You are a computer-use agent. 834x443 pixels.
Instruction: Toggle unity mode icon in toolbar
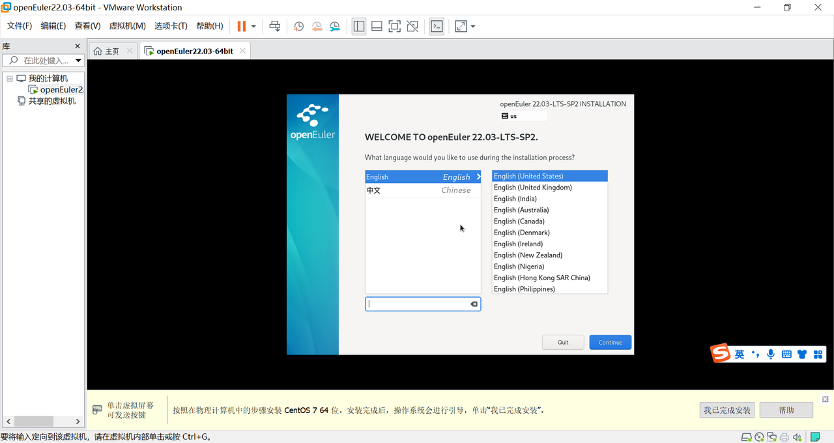pos(412,26)
